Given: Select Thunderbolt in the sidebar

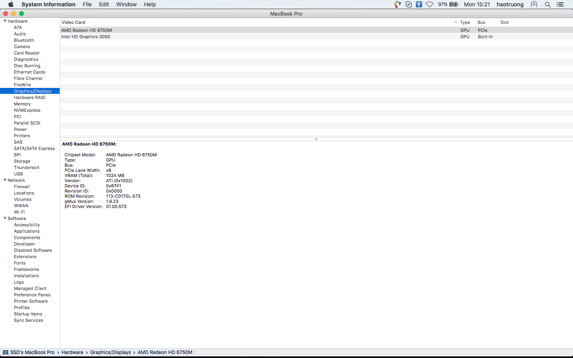Looking at the screenshot, I should tap(27, 167).
